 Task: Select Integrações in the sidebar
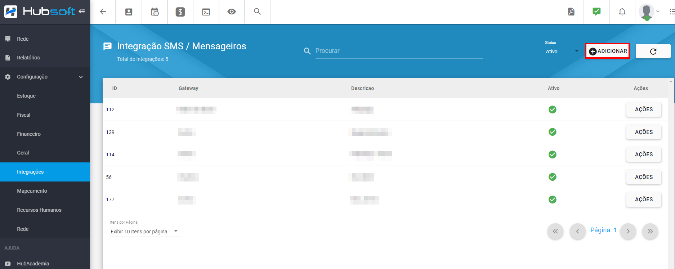(x=45, y=172)
